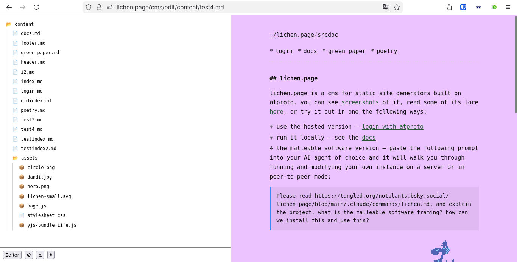Viewport: 517px width, 262px height.
Task: Toggle bookmark star for the current page
Action: [x=396, y=7]
